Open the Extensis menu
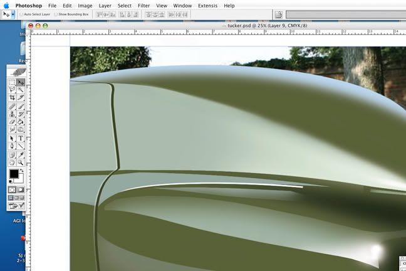This screenshot has width=406, height=271. (207, 5)
